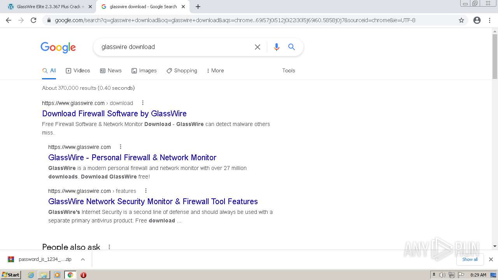Screen dimensions: 498x280
Task: Open options for glasswire.com download result
Action: click(x=143, y=103)
